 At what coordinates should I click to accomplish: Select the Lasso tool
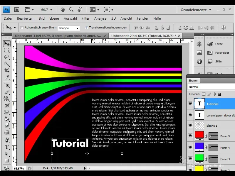[6, 57]
